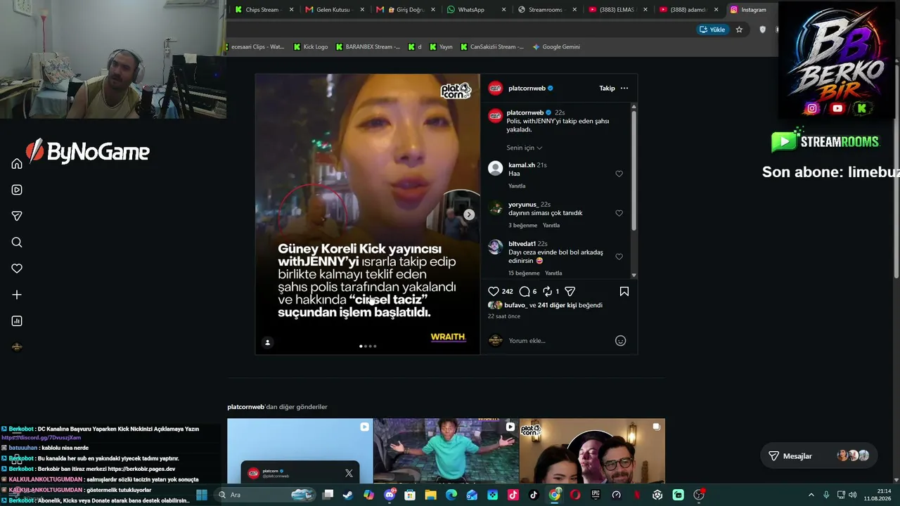Screen dimensions: 900x506
Task: Open bufavo_ profile from likes line
Action: pos(515,305)
